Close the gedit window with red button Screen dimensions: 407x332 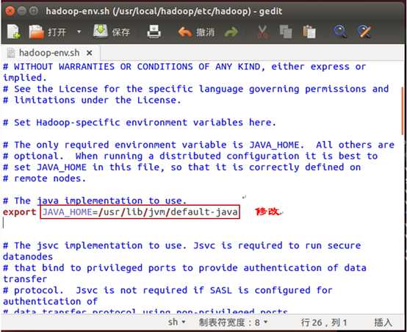click(10, 11)
